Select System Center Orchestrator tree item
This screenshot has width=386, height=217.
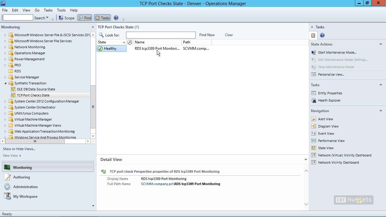(x=35, y=107)
